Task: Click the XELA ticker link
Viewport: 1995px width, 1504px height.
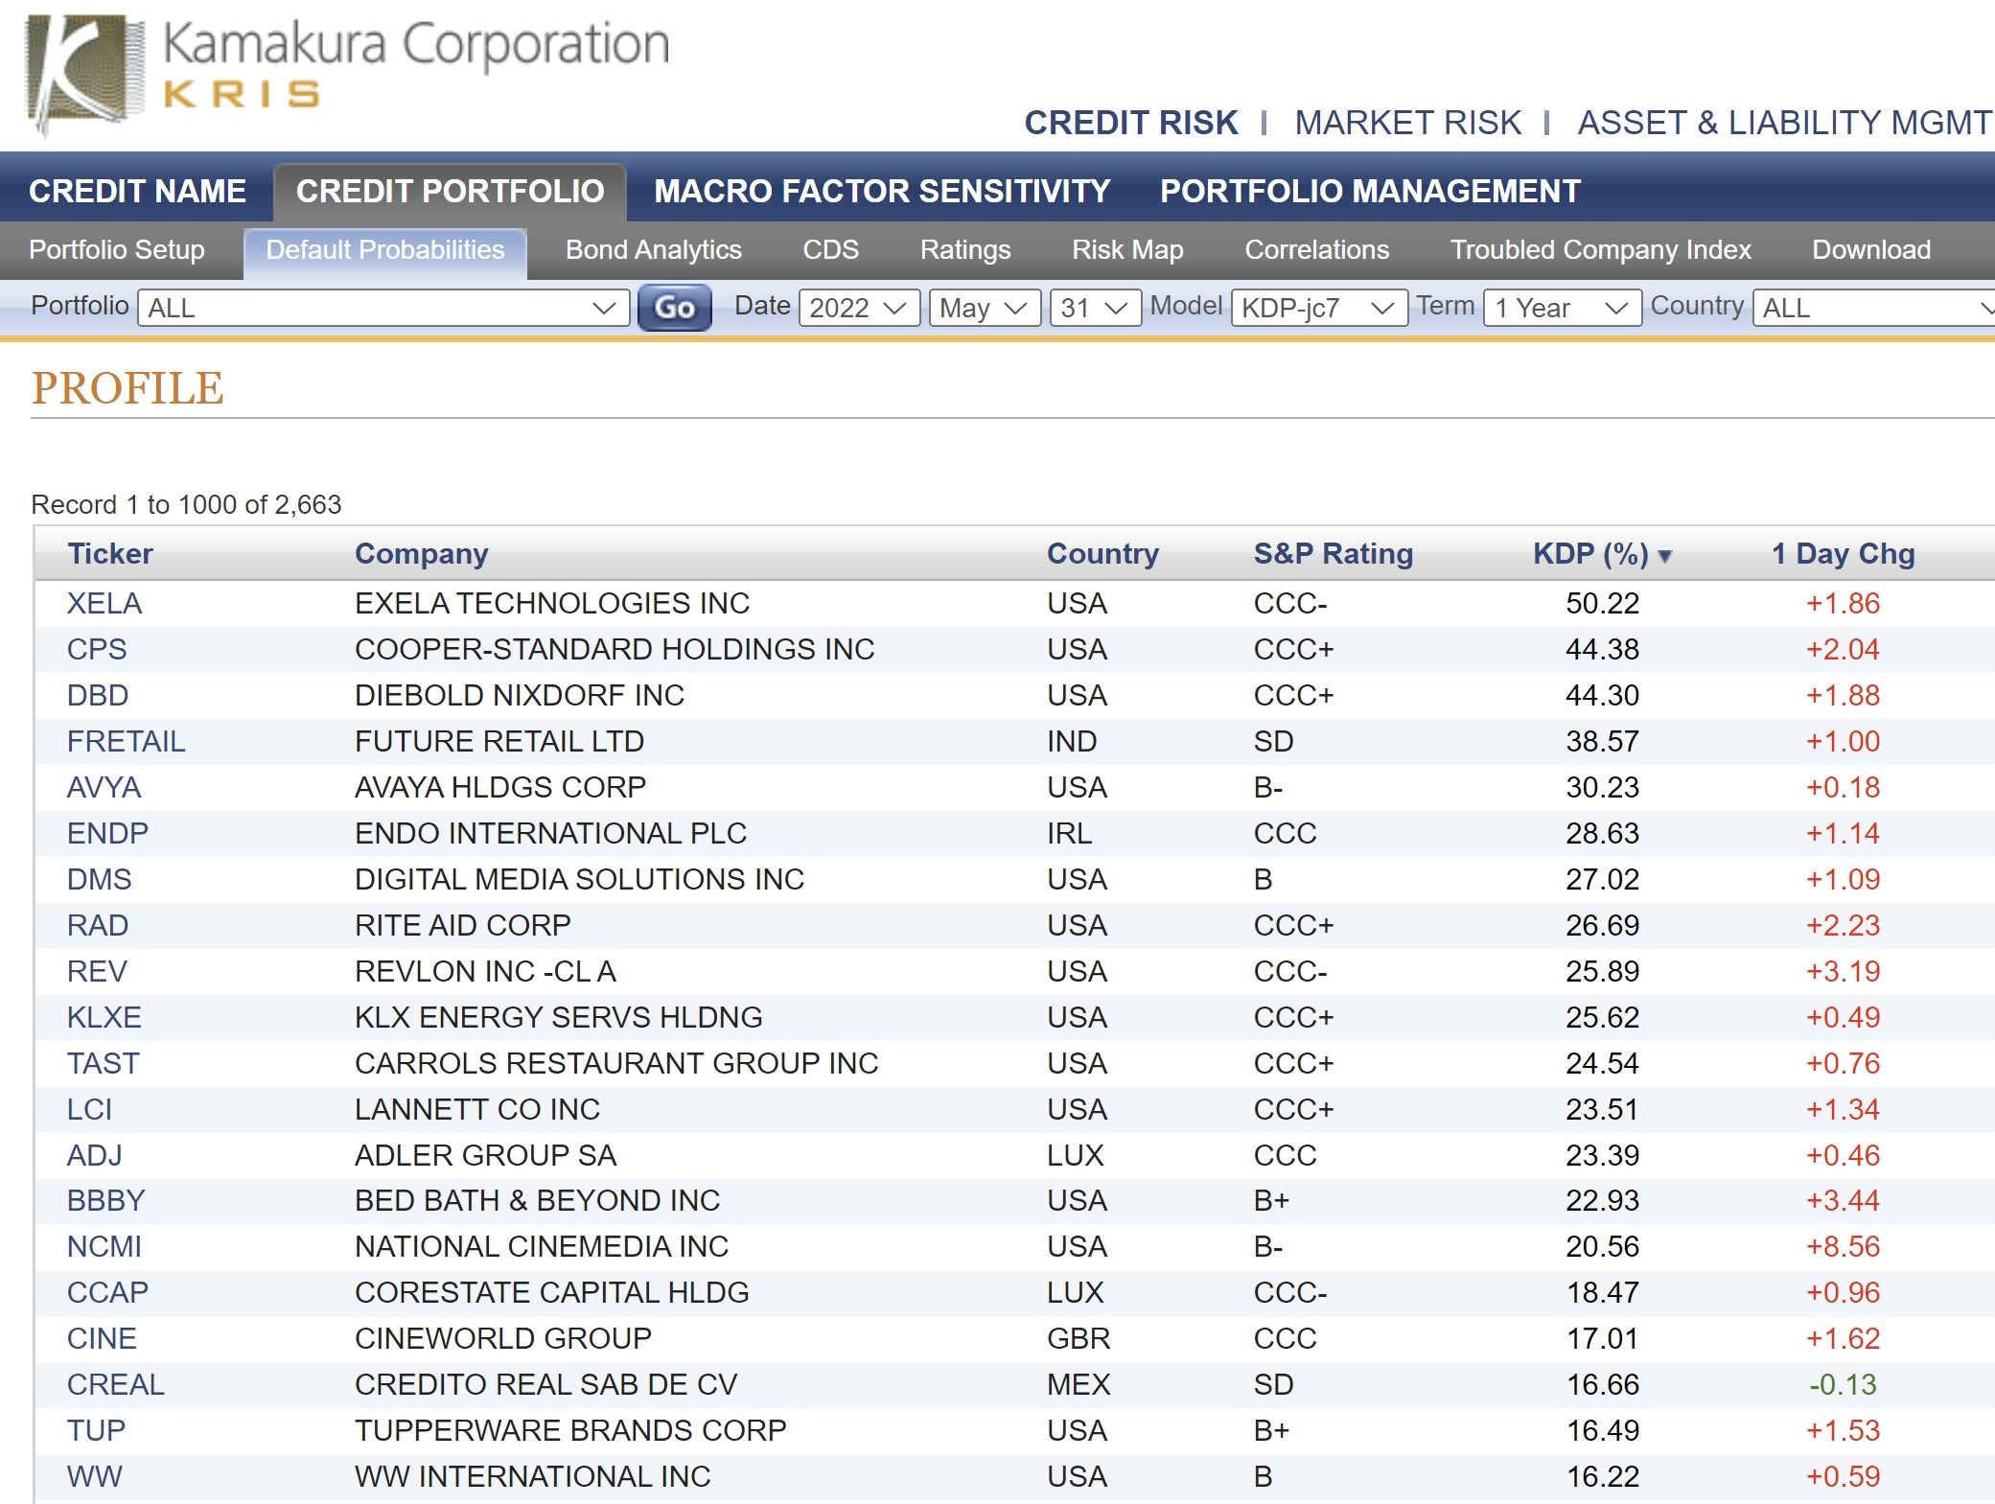Action: pos(104,603)
